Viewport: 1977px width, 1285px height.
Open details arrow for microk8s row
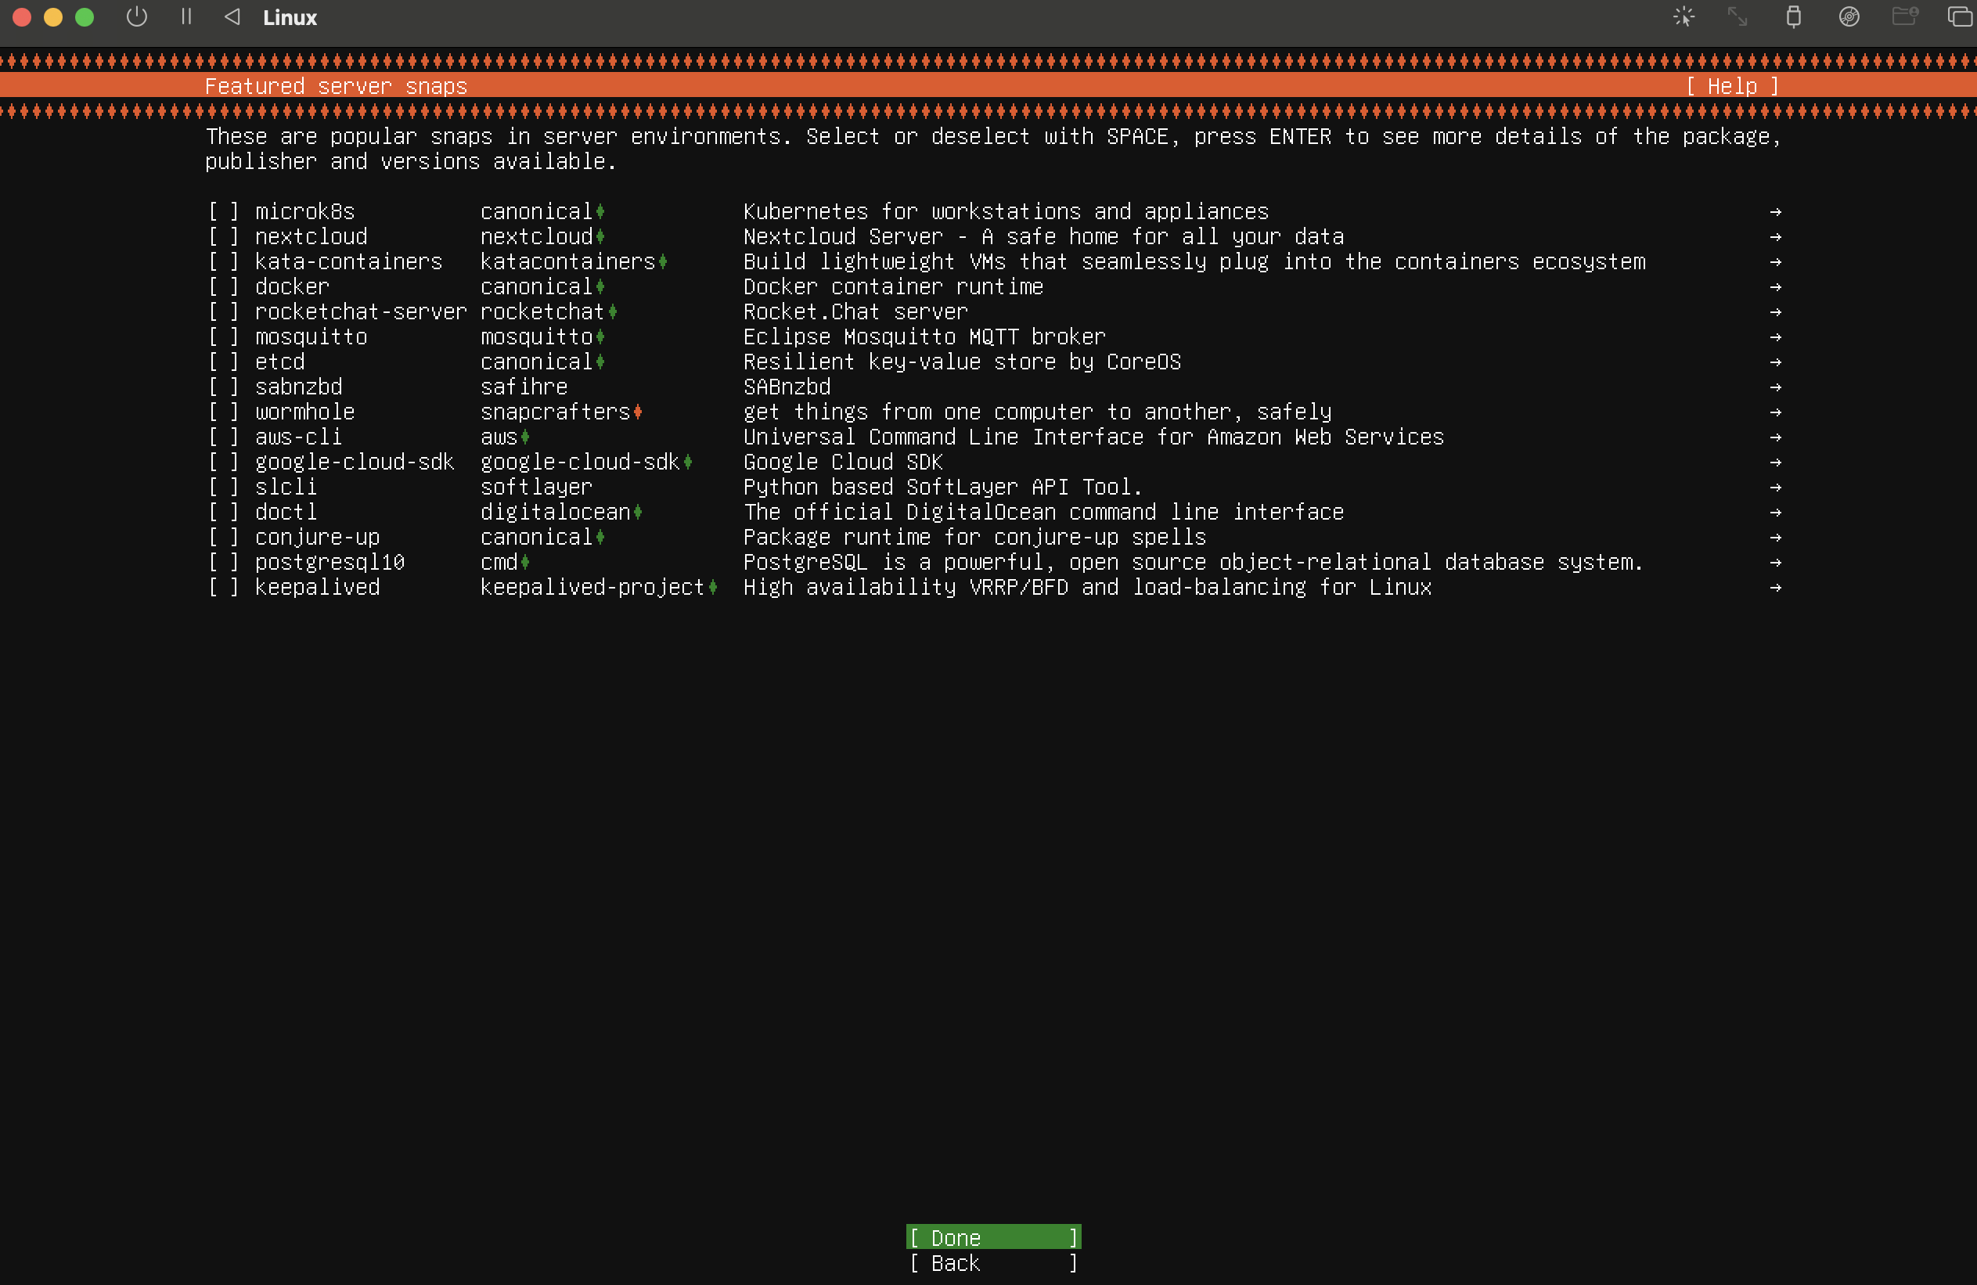point(1775,212)
